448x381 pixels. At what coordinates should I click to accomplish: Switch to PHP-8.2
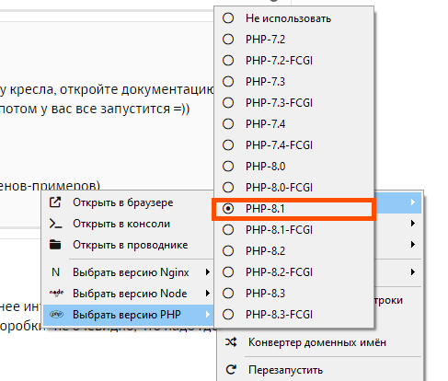coord(293,251)
